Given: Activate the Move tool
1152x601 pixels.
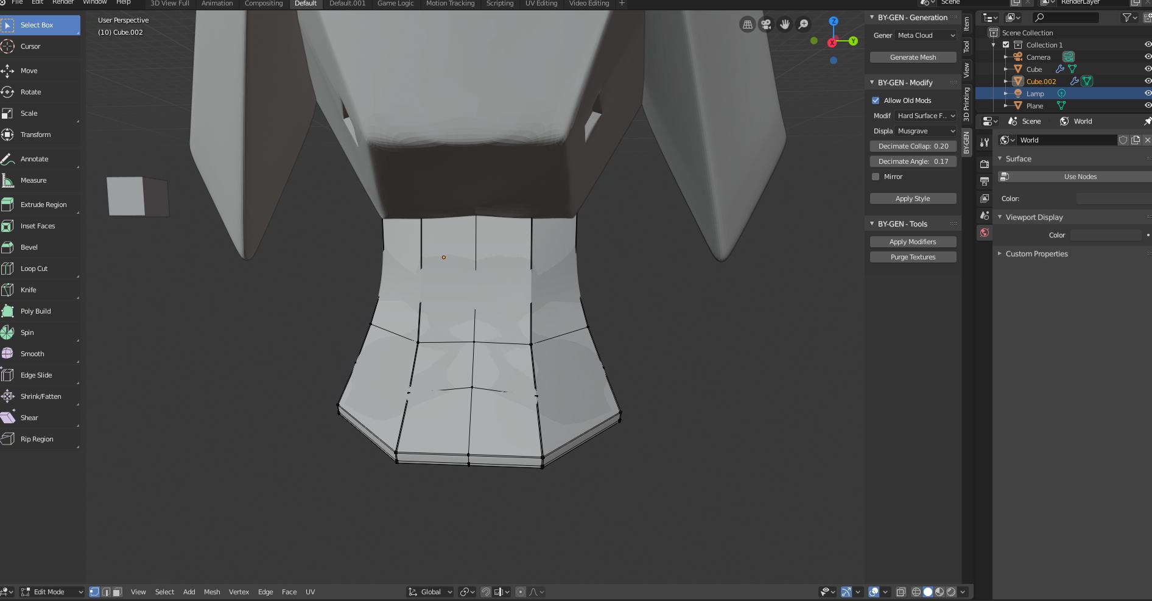Looking at the screenshot, I should point(40,71).
